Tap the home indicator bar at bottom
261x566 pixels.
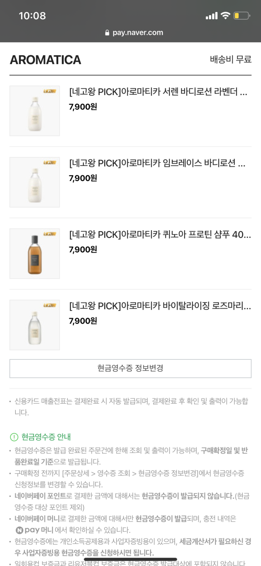pos(130,559)
